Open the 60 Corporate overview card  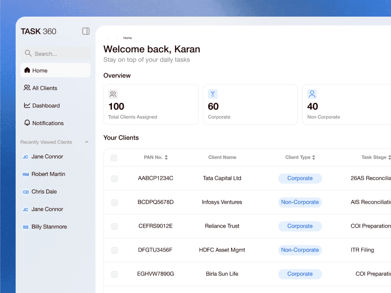pos(250,105)
